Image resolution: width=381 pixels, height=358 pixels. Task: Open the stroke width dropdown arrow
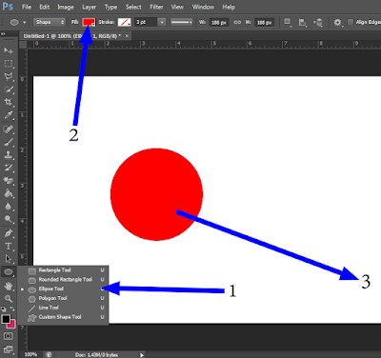162,22
